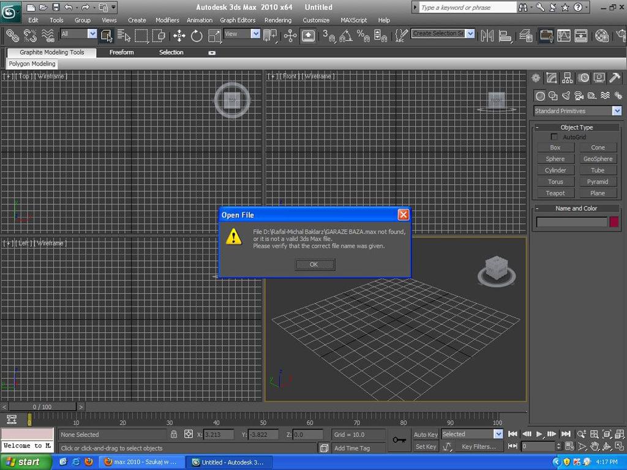The image size is (627, 470).
Task: Choose the Select Object tool
Action: pyautogui.click(x=107, y=36)
